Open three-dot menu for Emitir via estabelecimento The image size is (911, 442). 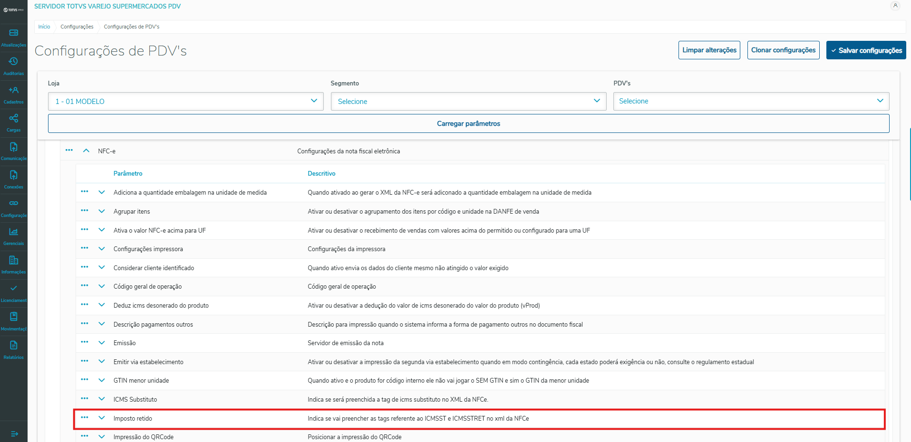coord(85,361)
